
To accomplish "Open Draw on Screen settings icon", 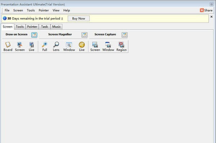I will pos(34,35).
